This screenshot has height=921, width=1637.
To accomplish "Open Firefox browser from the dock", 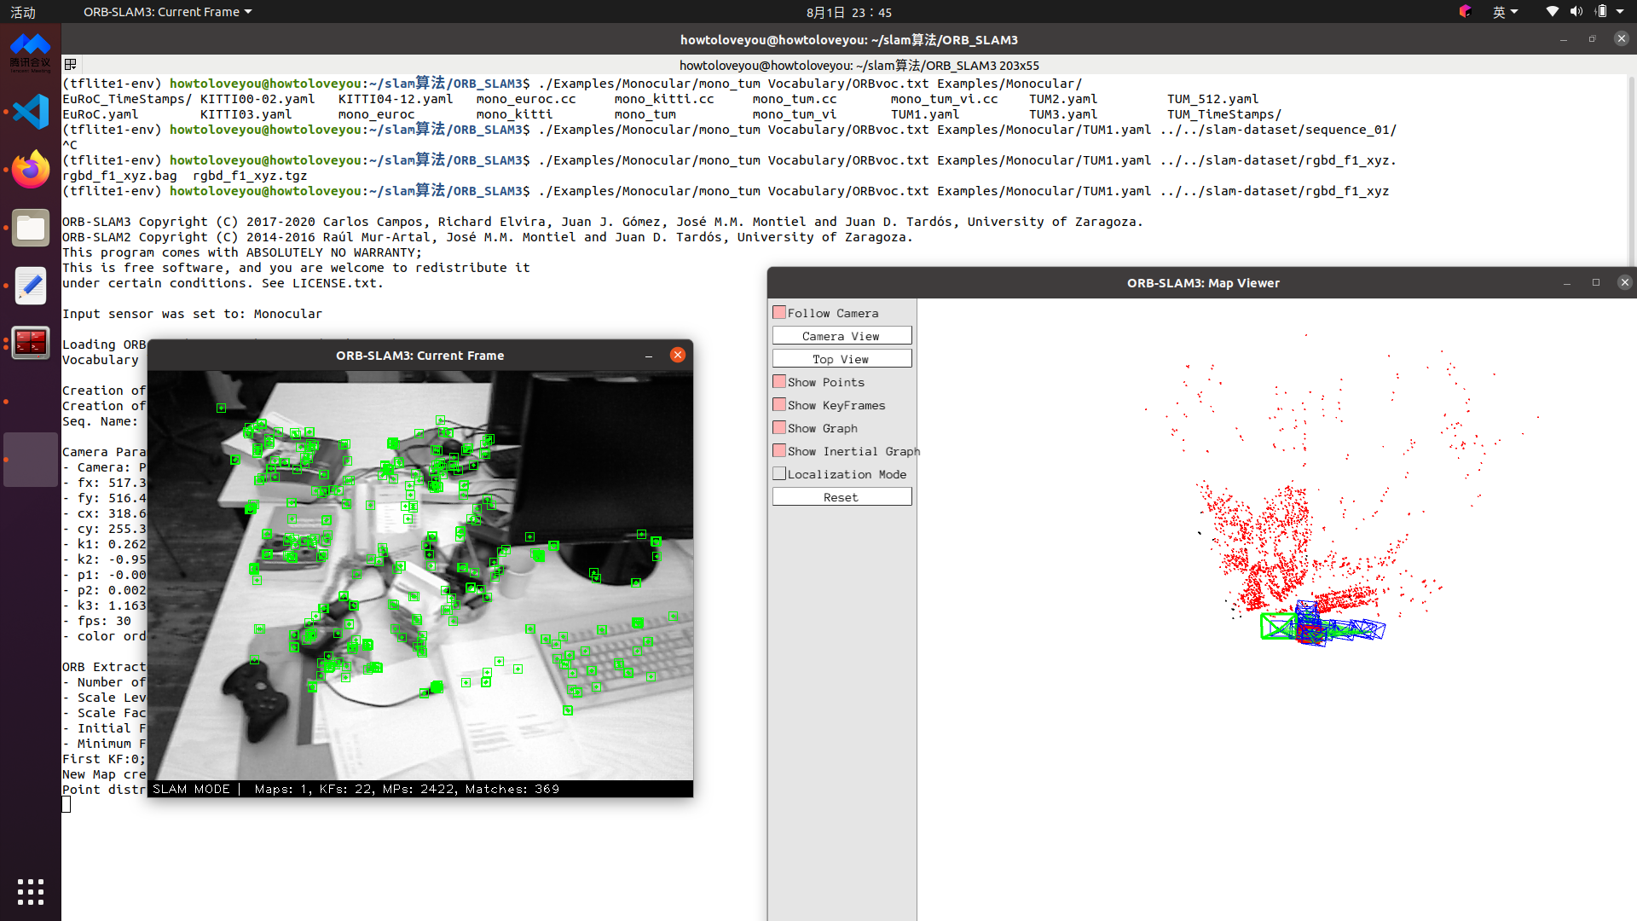I will tap(31, 170).
